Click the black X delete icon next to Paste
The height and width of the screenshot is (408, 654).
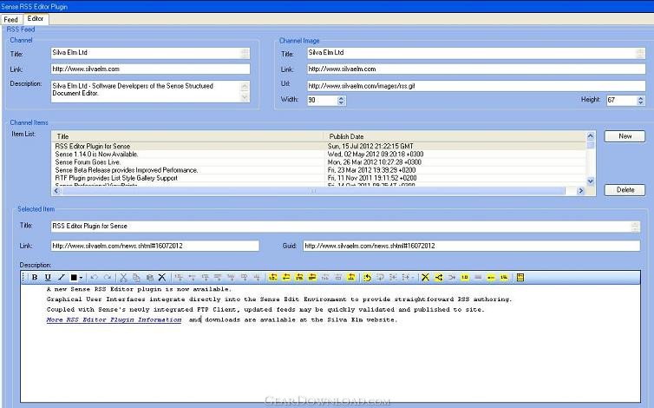[162, 277]
